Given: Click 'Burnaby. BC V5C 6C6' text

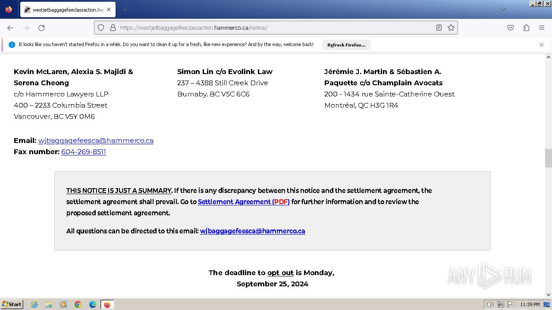Looking at the screenshot, I should (213, 94).
